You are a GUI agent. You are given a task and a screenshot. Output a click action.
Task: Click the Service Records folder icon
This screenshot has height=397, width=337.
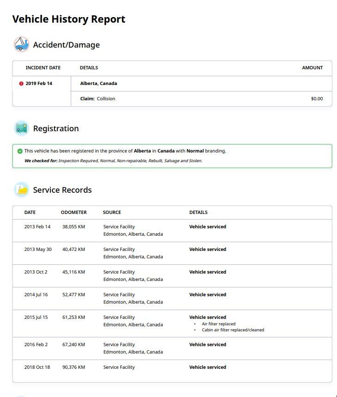pyautogui.click(x=21, y=190)
